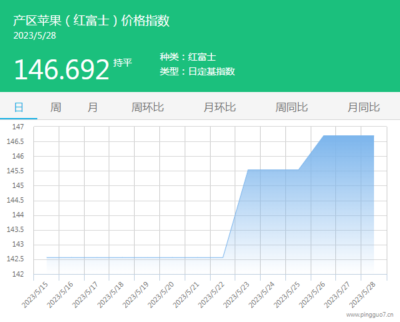Click the title 产区苹果（红富士）价格指数
Viewport: 400px width, 322px height.
pyautogui.click(x=91, y=21)
